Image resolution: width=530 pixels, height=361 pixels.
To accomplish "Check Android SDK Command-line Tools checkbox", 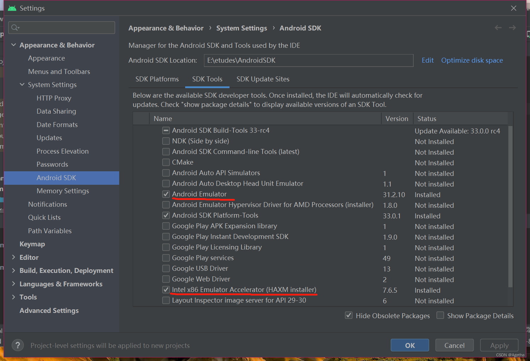I will coord(166,151).
